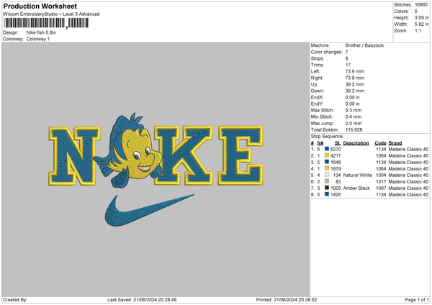432x305 pixels.
Task: Select the Natural White color swatch
Action: point(327,175)
